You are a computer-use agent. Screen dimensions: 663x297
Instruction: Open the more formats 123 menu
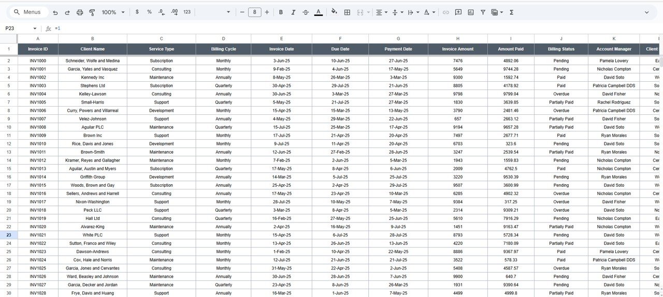[187, 12]
